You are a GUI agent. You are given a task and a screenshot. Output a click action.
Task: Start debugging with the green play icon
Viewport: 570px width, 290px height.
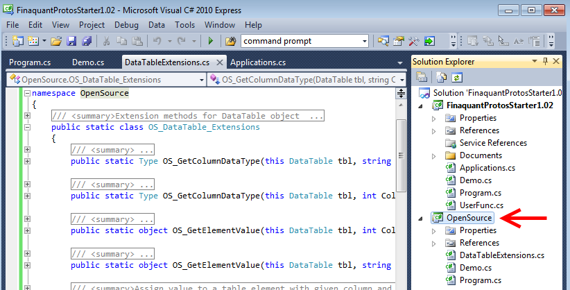[211, 41]
